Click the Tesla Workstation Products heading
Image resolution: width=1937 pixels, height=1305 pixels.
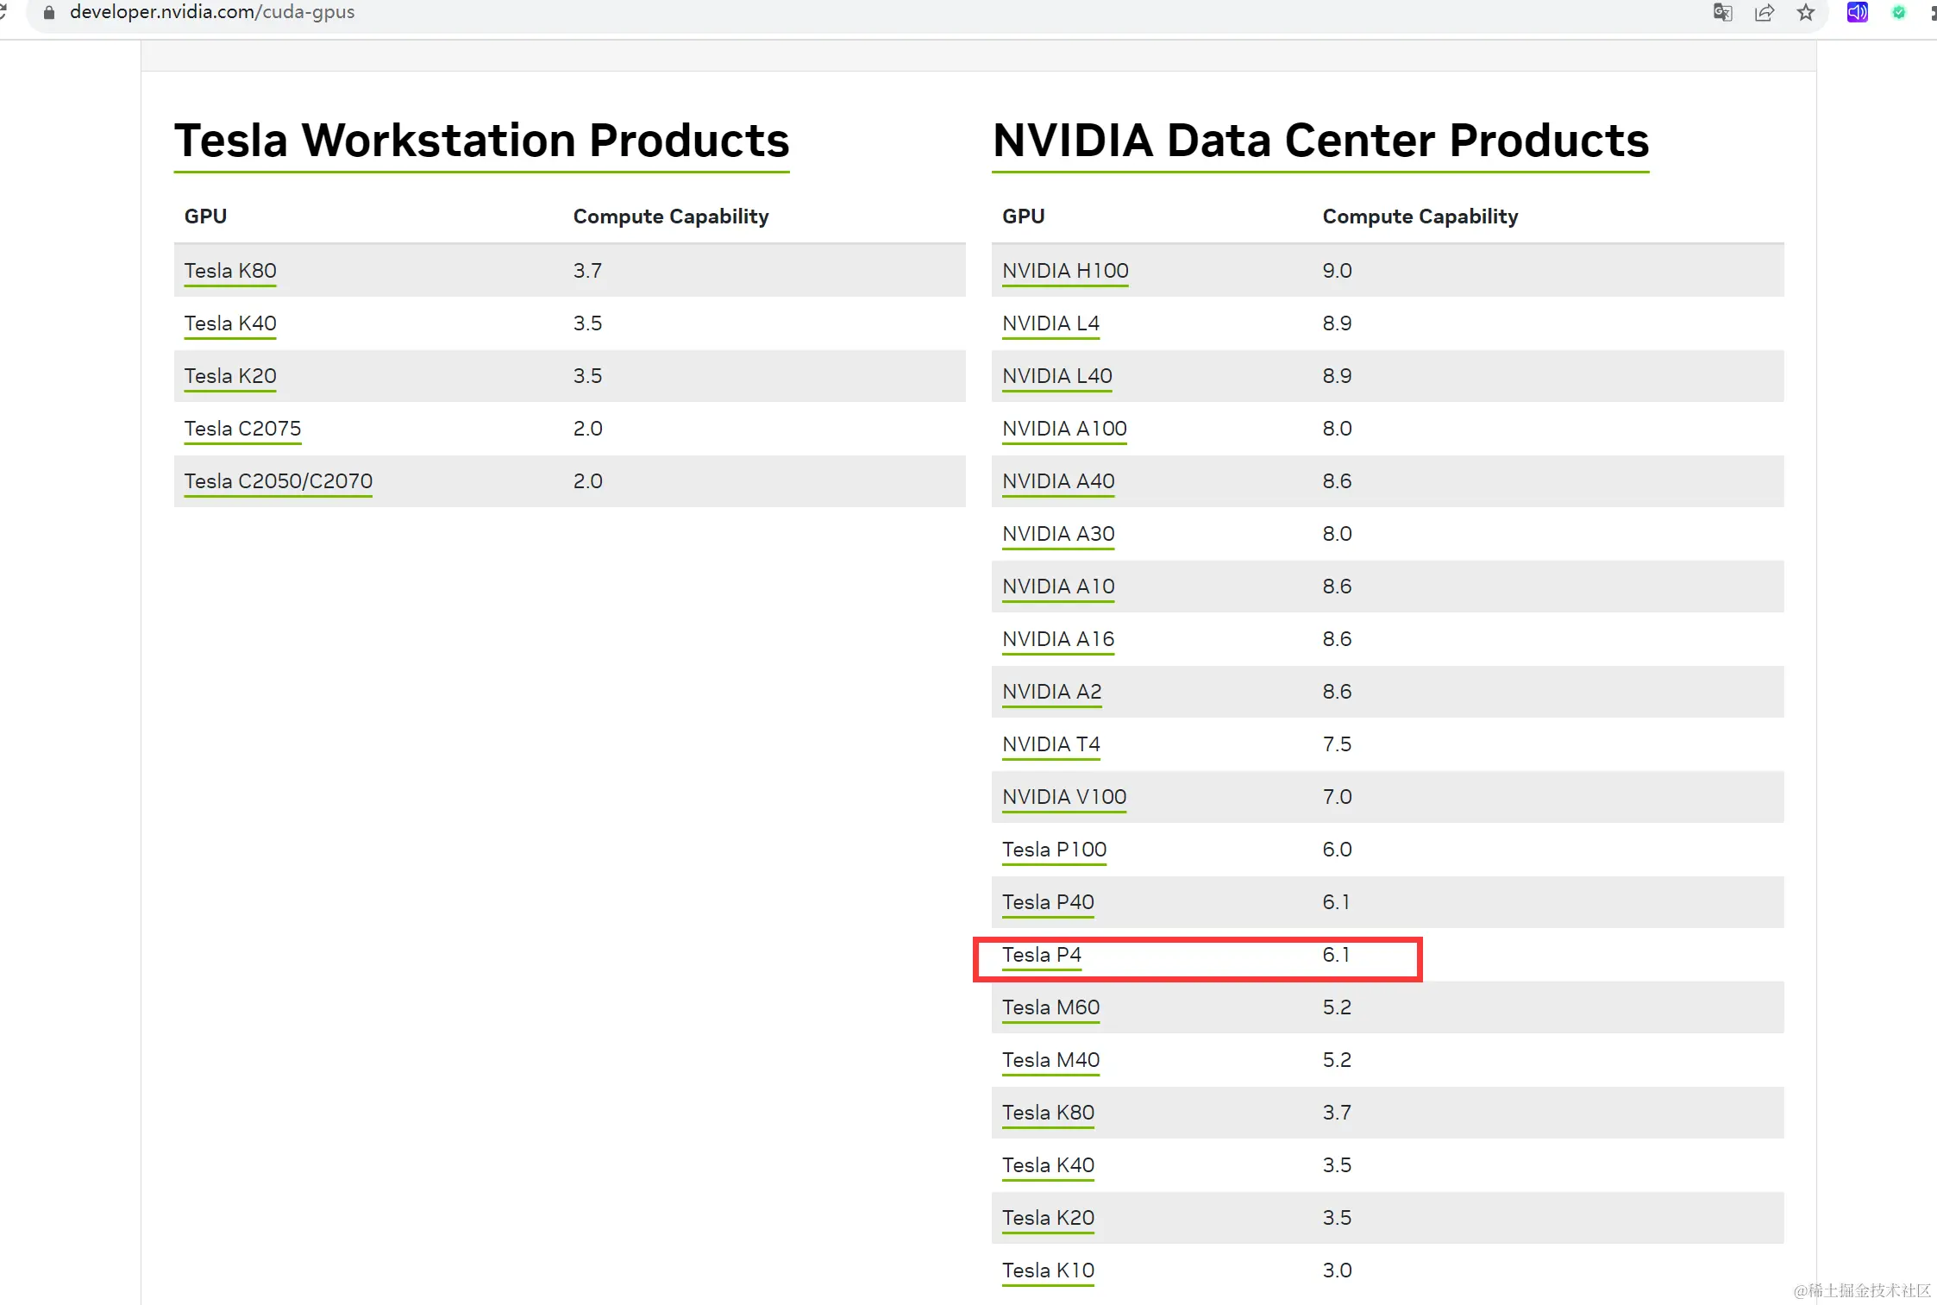481,141
